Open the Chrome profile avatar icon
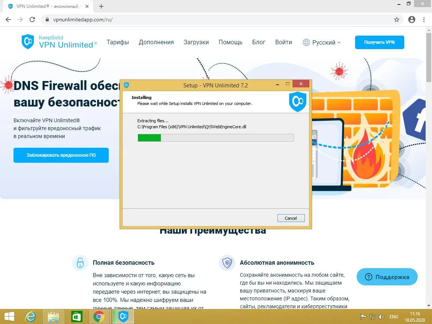Screen dimensions: 432x324 [x=412, y=19]
